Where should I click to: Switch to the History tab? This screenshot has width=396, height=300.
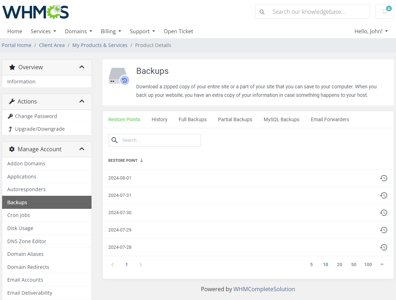(x=159, y=119)
